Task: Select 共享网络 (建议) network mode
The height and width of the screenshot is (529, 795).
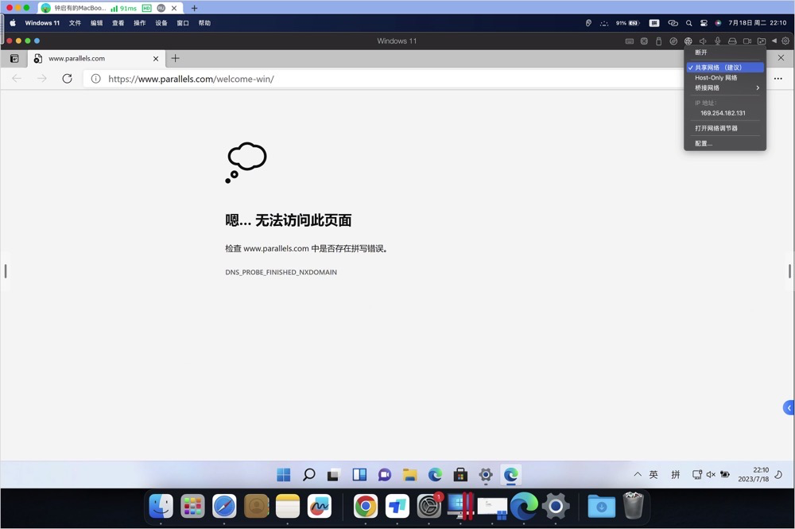Action: [x=718, y=68]
